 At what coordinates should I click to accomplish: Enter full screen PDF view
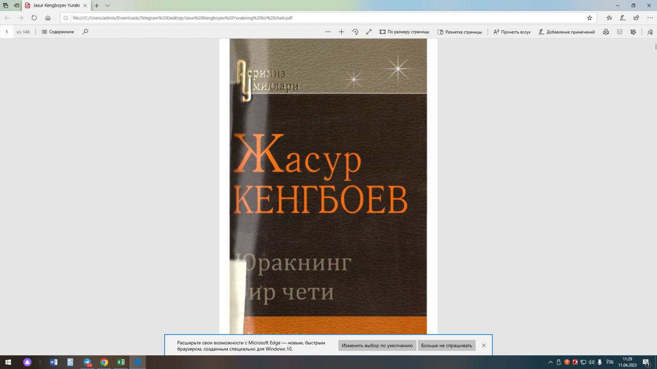tap(369, 32)
